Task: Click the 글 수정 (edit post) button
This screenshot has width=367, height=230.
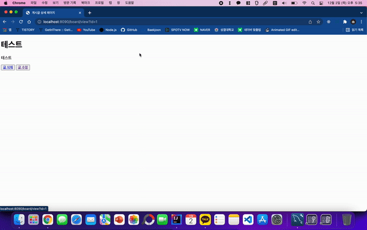Action: 23,67
